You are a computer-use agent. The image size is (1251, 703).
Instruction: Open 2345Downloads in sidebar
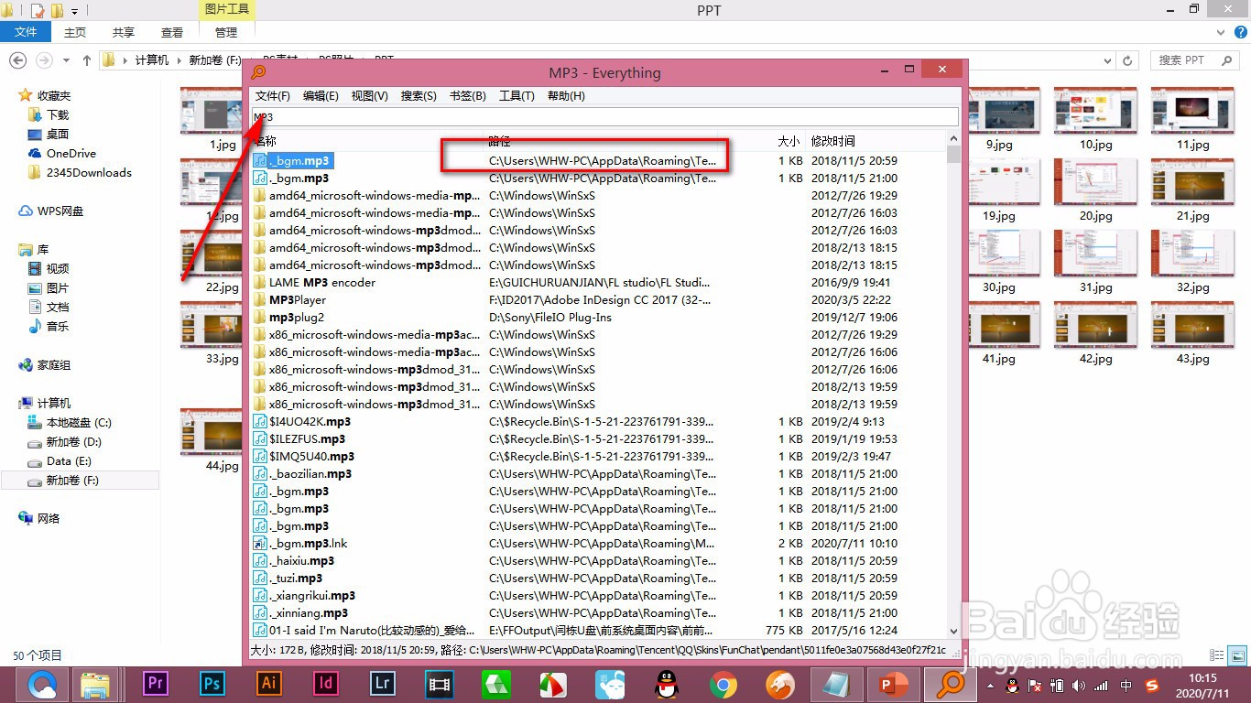pos(89,172)
